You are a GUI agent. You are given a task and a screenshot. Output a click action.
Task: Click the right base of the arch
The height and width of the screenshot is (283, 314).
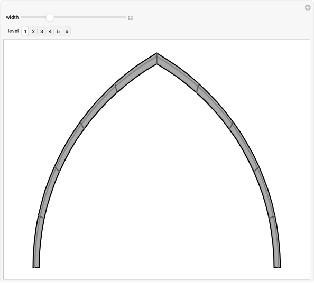pos(277,265)
